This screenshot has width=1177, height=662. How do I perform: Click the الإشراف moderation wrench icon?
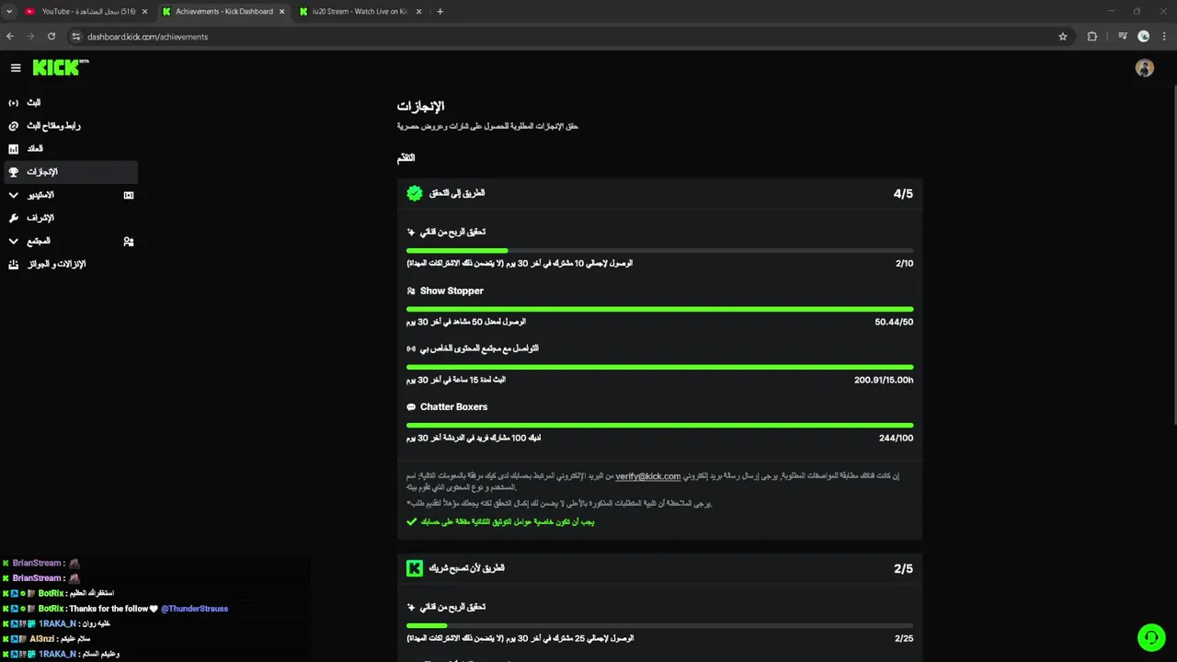point(14,218)
